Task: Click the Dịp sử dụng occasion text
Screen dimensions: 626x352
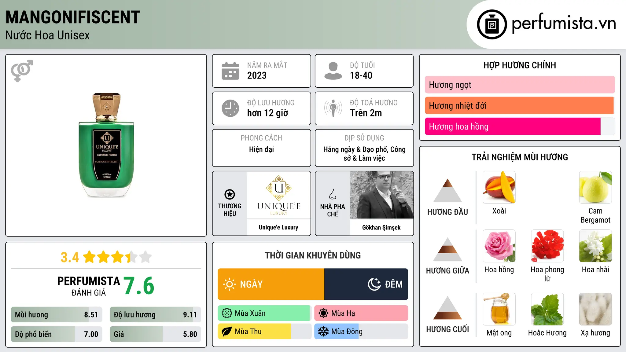Action: pyautogui.click(x=364, y=154)
